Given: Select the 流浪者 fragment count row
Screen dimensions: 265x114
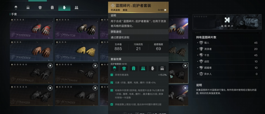Looking at the screenshot, I should coord(227,49).
